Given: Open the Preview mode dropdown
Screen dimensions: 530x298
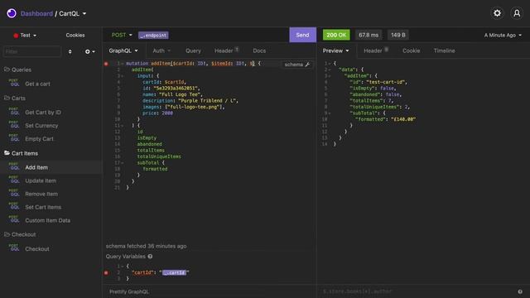Looking at the screenshot, I should (335, 50).
